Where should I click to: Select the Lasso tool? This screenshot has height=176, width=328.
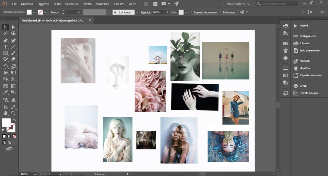13,33
